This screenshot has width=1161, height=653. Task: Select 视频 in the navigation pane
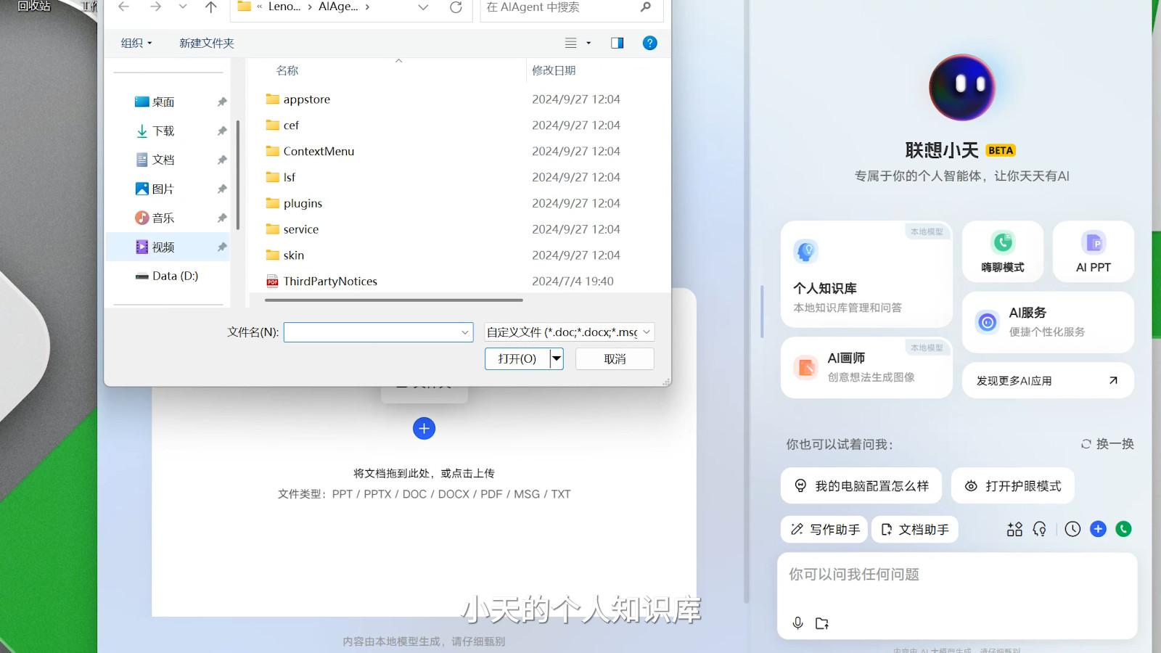(x=163, y=247)
